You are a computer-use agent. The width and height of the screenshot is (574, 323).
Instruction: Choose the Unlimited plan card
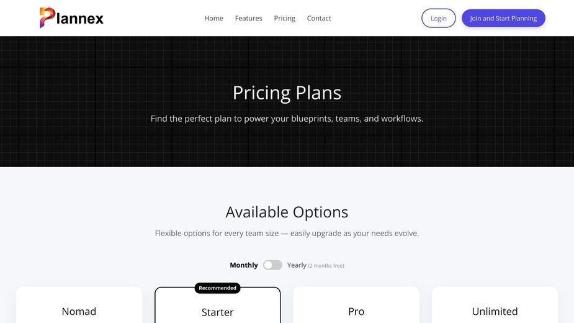coord(495,305)
